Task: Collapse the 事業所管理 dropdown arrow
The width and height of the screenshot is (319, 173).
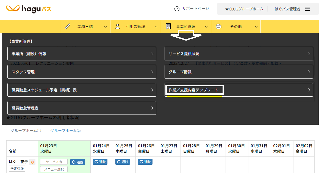Action: 206,27
